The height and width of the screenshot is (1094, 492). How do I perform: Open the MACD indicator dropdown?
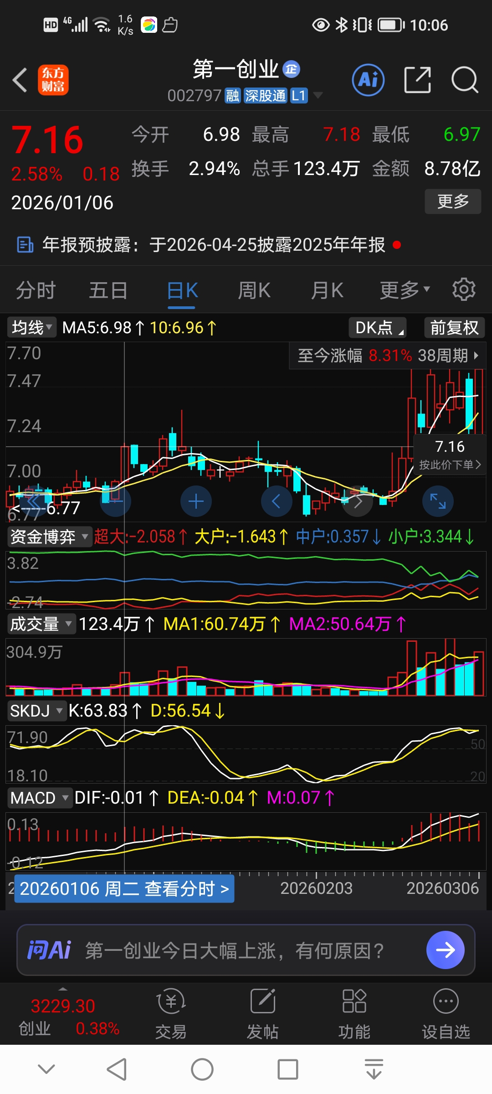39,798
